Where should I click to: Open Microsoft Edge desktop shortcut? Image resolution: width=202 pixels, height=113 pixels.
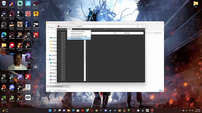click(4, 36)
